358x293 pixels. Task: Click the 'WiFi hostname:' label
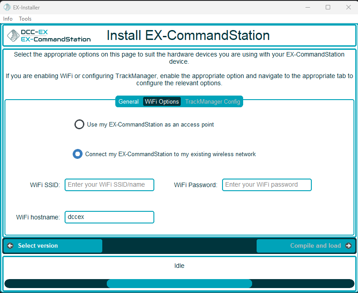coord(38,217)
